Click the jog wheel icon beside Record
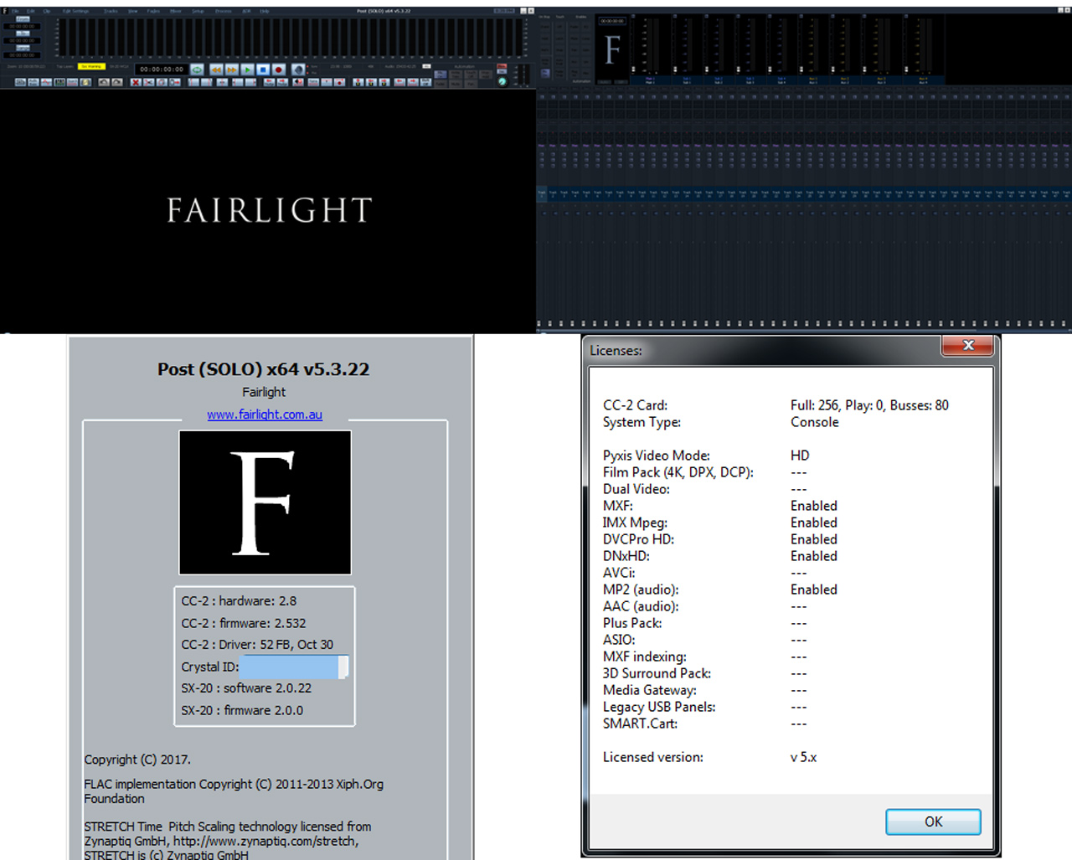The height and width of the screenshot is (860, 1072). [298, 70]
